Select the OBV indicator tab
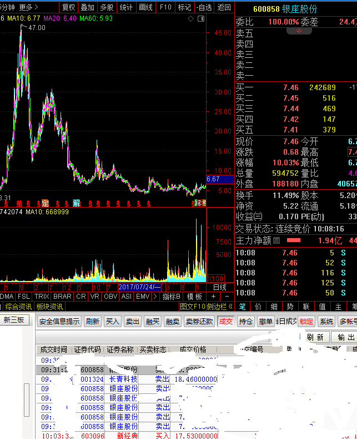This screenshot has width=357, height=439. [x=110, y=296]
